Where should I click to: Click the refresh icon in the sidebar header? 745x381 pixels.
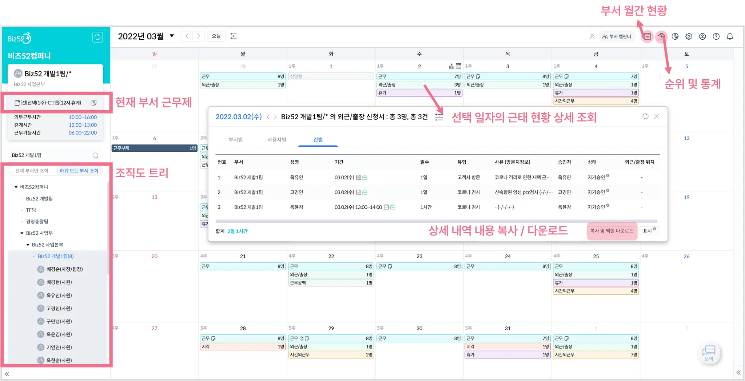point(97,37)
